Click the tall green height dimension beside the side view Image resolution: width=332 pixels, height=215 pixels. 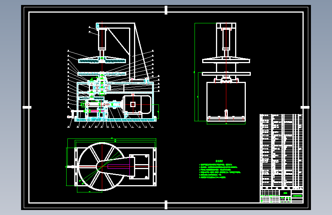(195, 72)
